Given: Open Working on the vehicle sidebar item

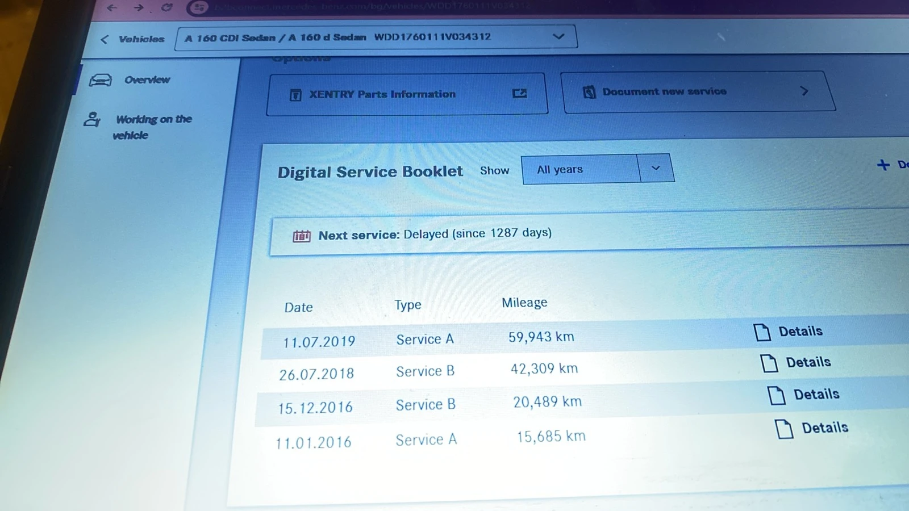Looking at the screenshot, I should pos(138,127).
